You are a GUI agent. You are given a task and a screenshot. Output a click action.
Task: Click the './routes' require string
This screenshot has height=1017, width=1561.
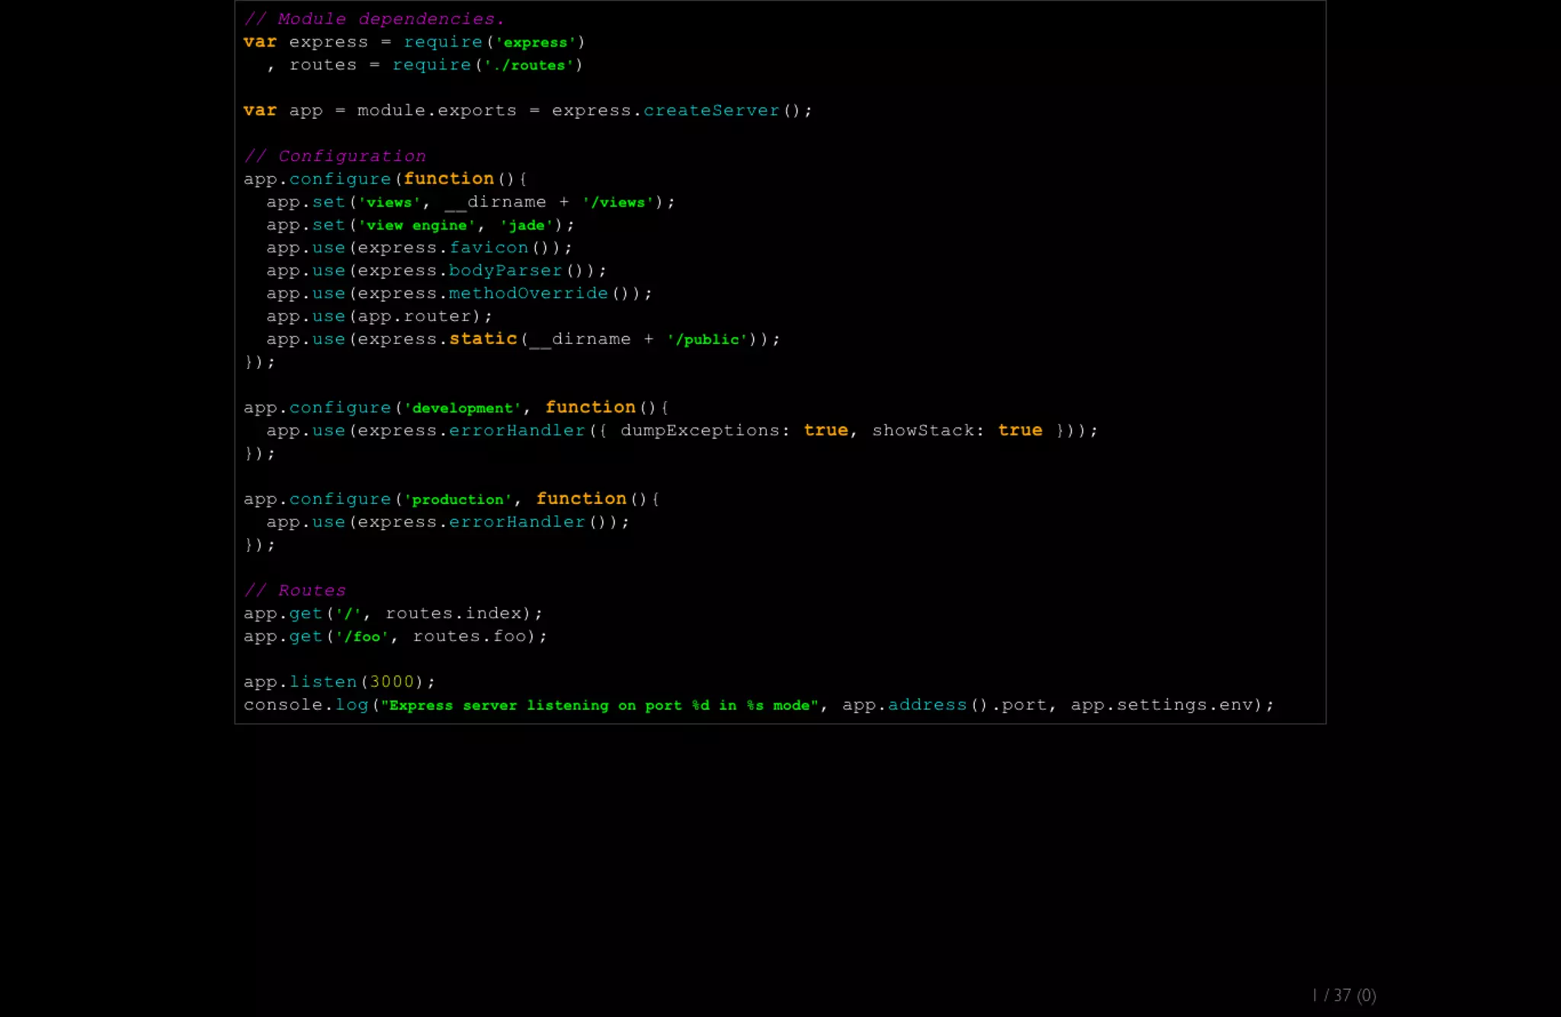coord(528,66)
